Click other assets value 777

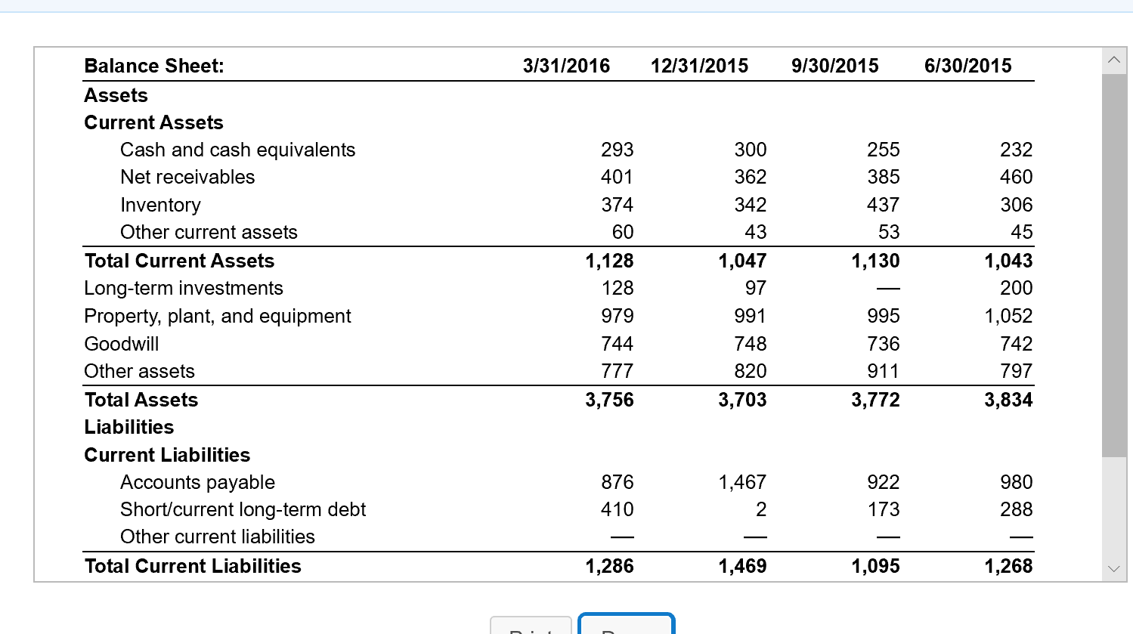618,371
